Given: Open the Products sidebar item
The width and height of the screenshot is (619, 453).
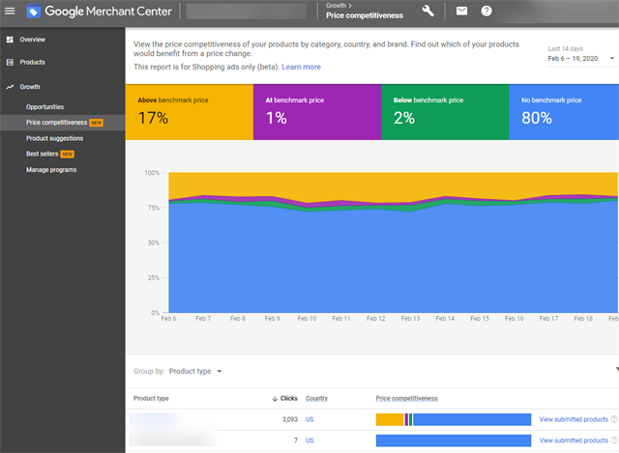Looking at the screenshot, I should pyautogui.click(x=62, y=62).
